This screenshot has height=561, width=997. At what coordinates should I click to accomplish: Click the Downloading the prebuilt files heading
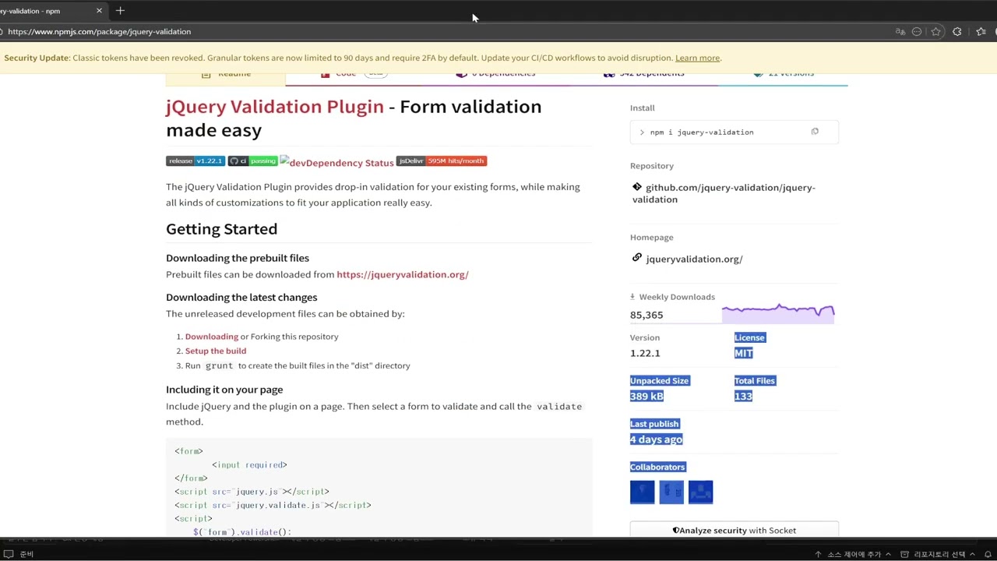(x=238, y=258)
